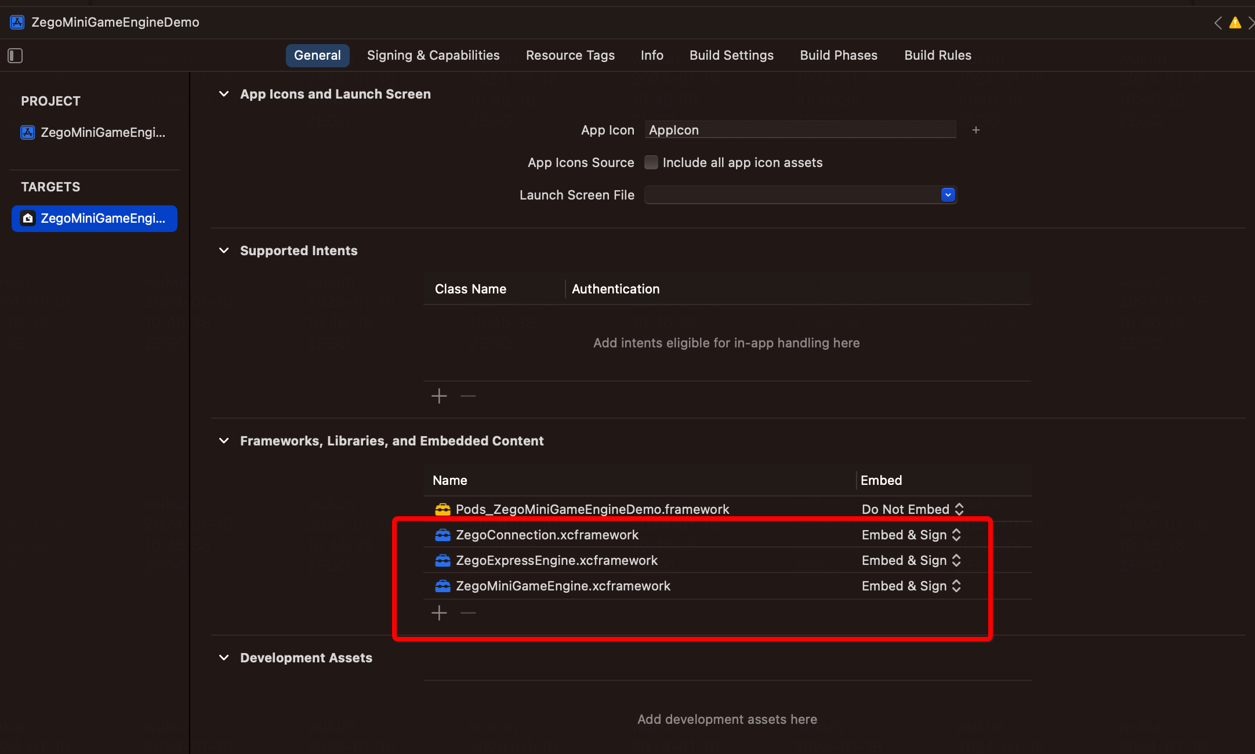Click the yellow warning triangle icon
This screenshot has width=1255, height=754.
click(1235, 23)
